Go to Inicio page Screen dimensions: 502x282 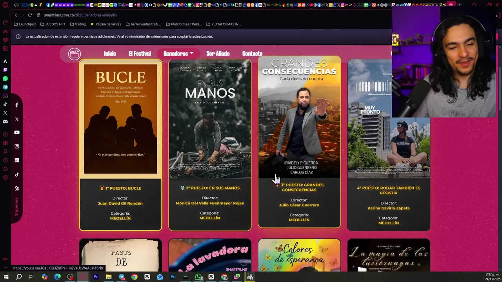(110, 53)
